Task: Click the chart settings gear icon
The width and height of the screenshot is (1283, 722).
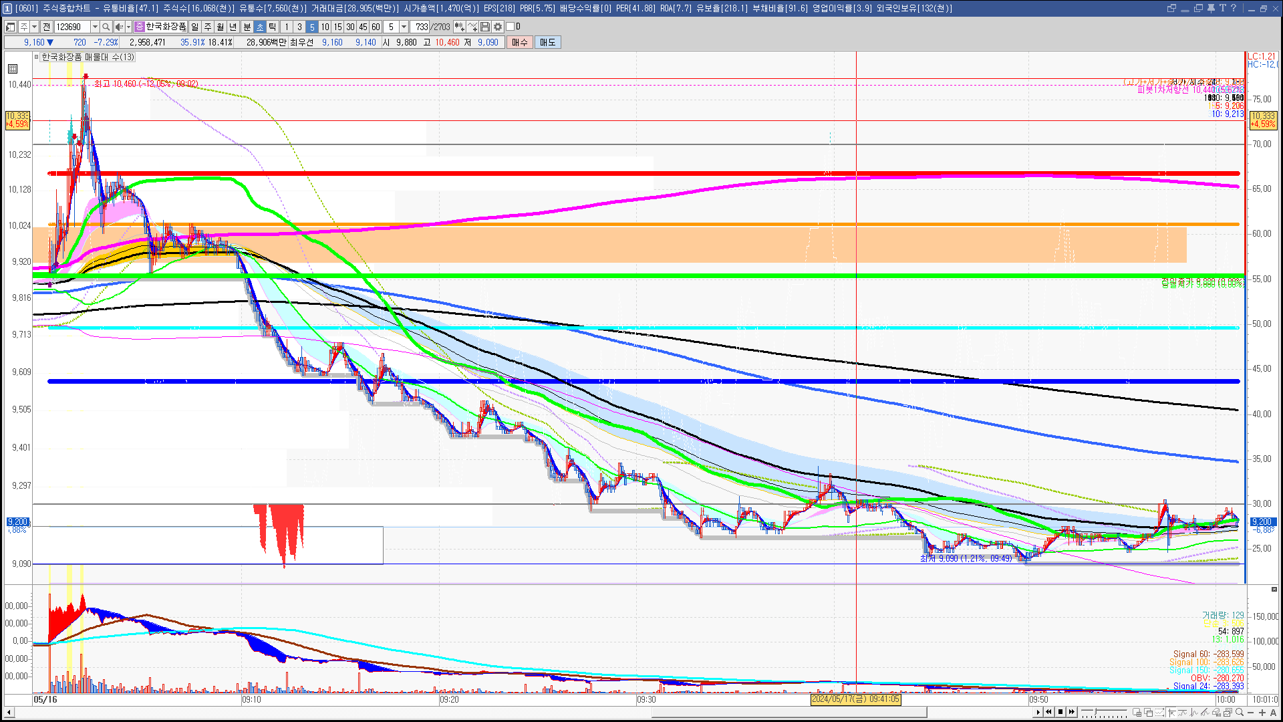Action: point(498,27)
